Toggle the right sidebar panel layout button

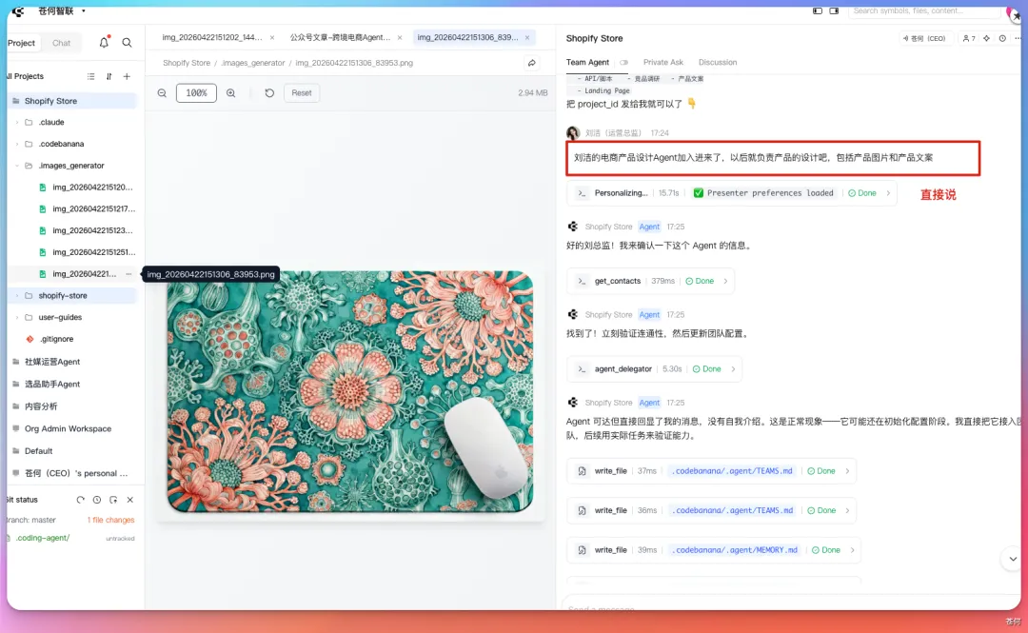pos(836,11)
